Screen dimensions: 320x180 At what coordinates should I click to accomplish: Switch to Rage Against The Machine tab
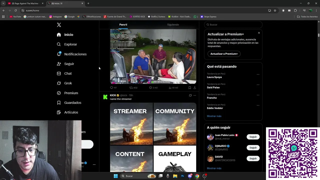[25, 3]
